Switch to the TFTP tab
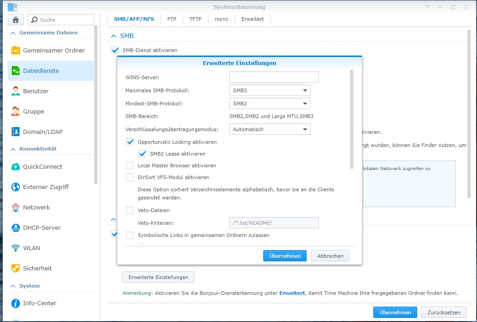This screenshot has height=322, width=477. (x=195, y=19)
